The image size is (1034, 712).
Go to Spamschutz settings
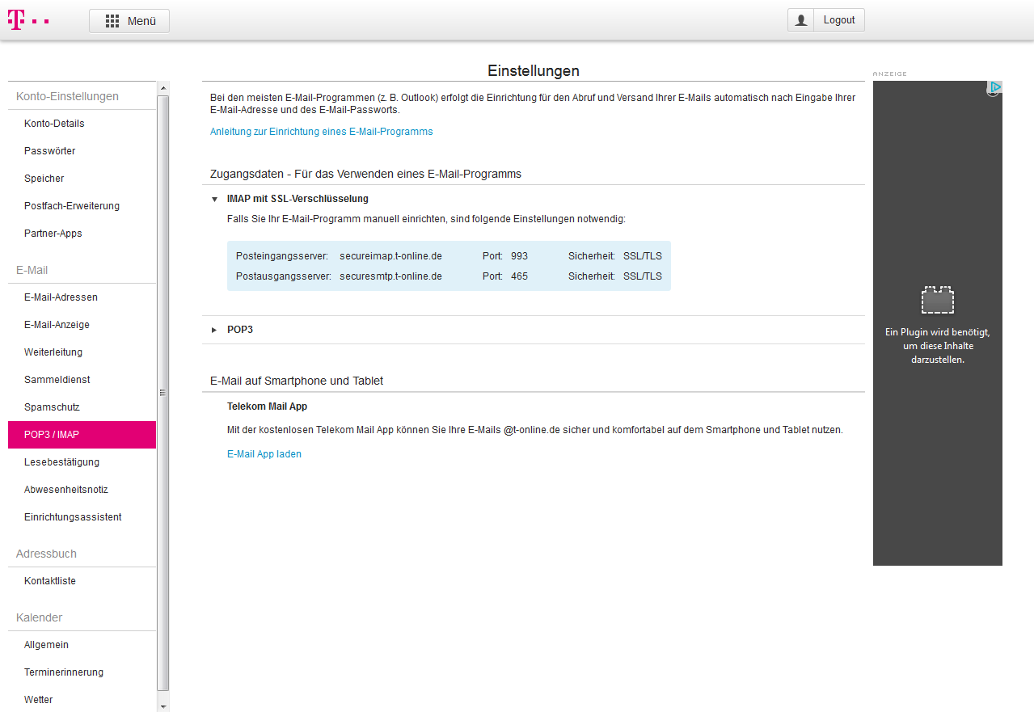52,407
